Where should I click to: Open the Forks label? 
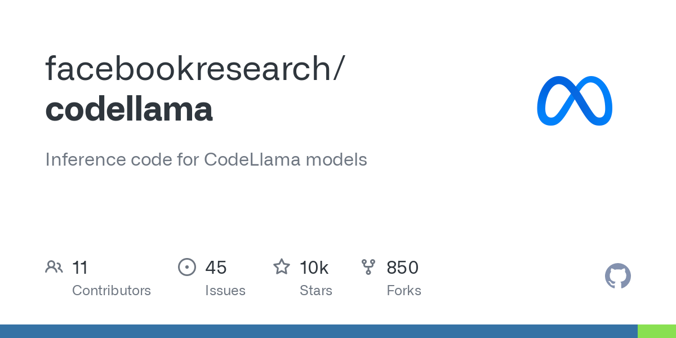[x=404, y=291]
